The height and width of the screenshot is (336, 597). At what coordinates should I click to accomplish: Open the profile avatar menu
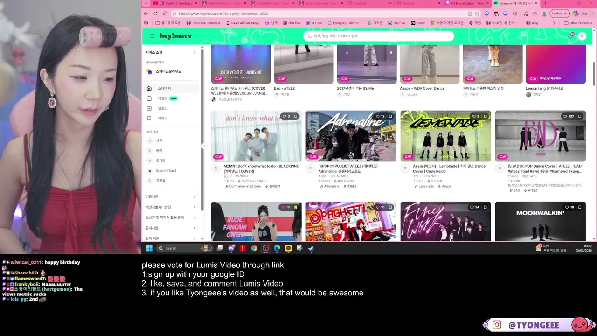point(582,36)
